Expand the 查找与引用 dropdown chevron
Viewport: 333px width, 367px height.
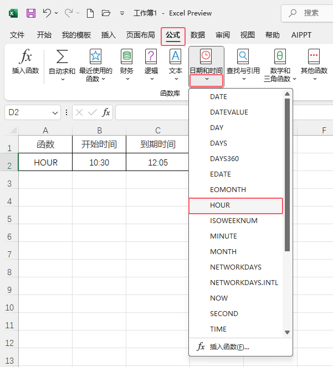[244, 79]
